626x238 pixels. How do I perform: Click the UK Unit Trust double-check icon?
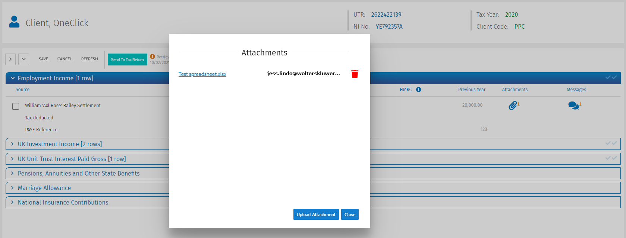tap(611, 158)
